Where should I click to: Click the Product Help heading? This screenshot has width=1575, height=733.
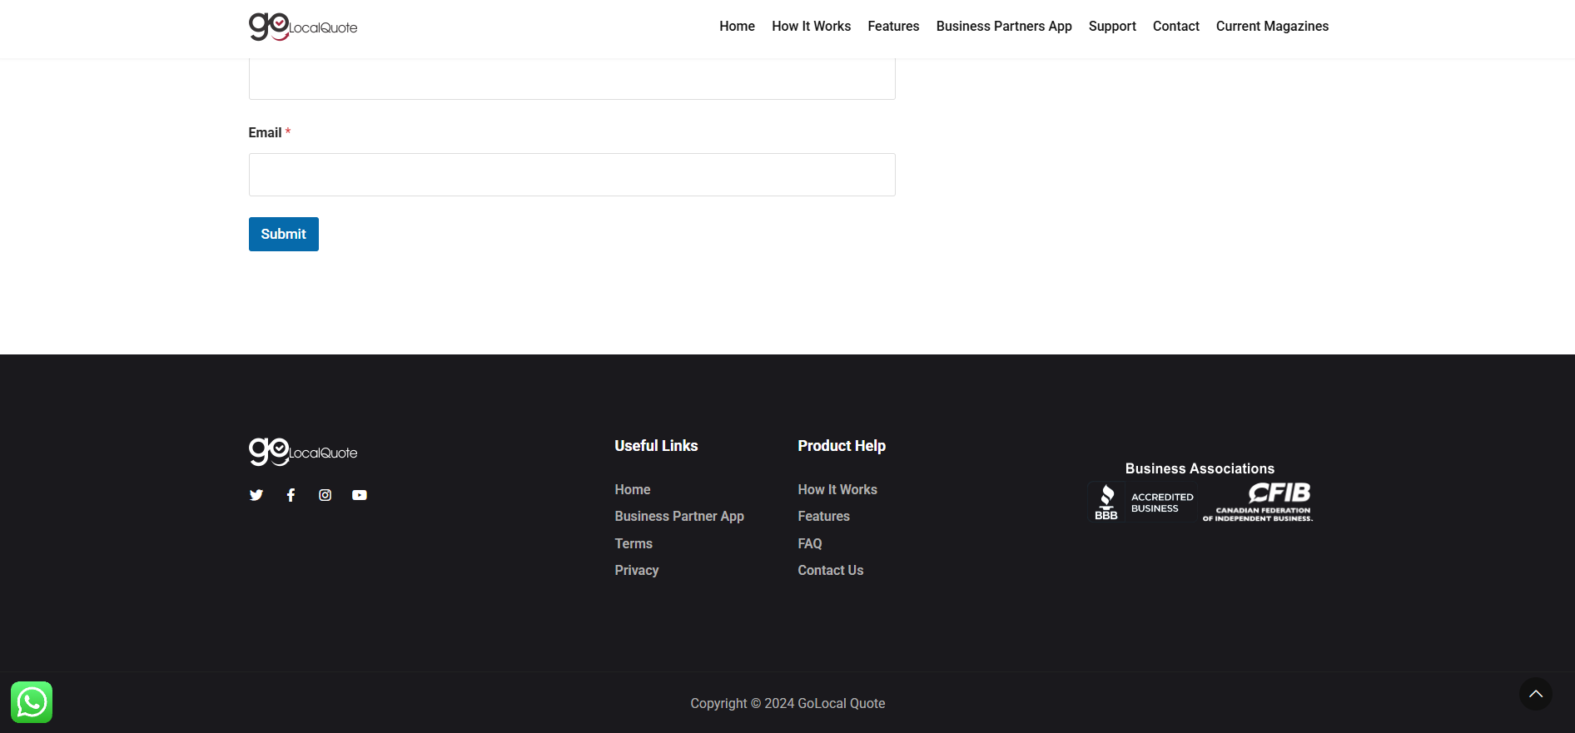point(842,446)
